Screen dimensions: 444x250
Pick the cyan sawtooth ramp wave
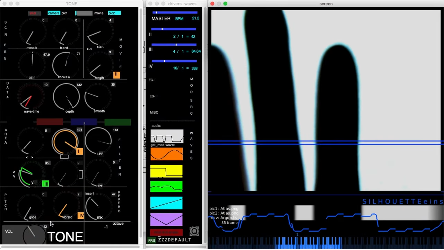[x=166, y=203]
